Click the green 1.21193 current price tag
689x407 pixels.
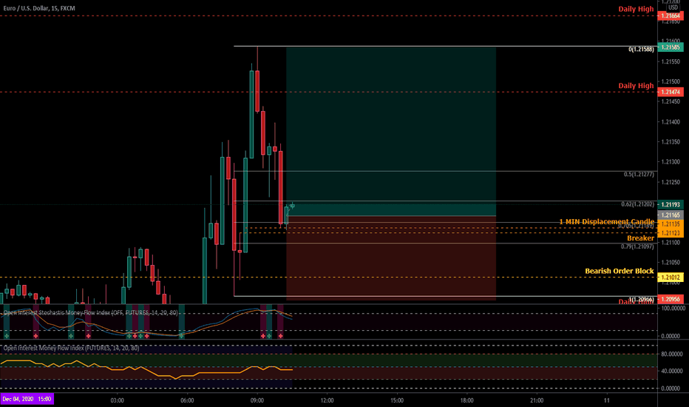point(671,204)
